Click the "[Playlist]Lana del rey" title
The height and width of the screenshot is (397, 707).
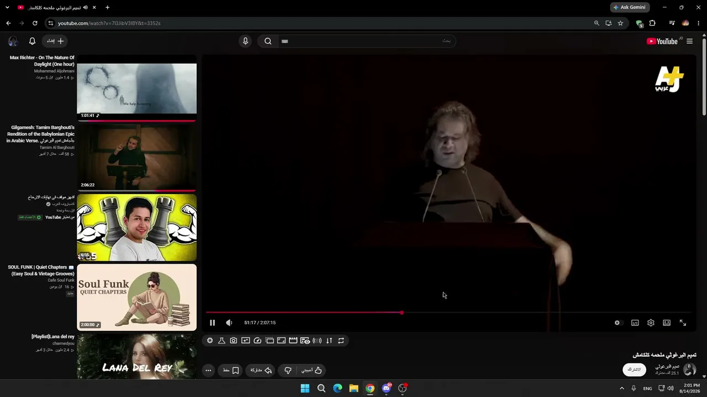(x=53, y=336)
